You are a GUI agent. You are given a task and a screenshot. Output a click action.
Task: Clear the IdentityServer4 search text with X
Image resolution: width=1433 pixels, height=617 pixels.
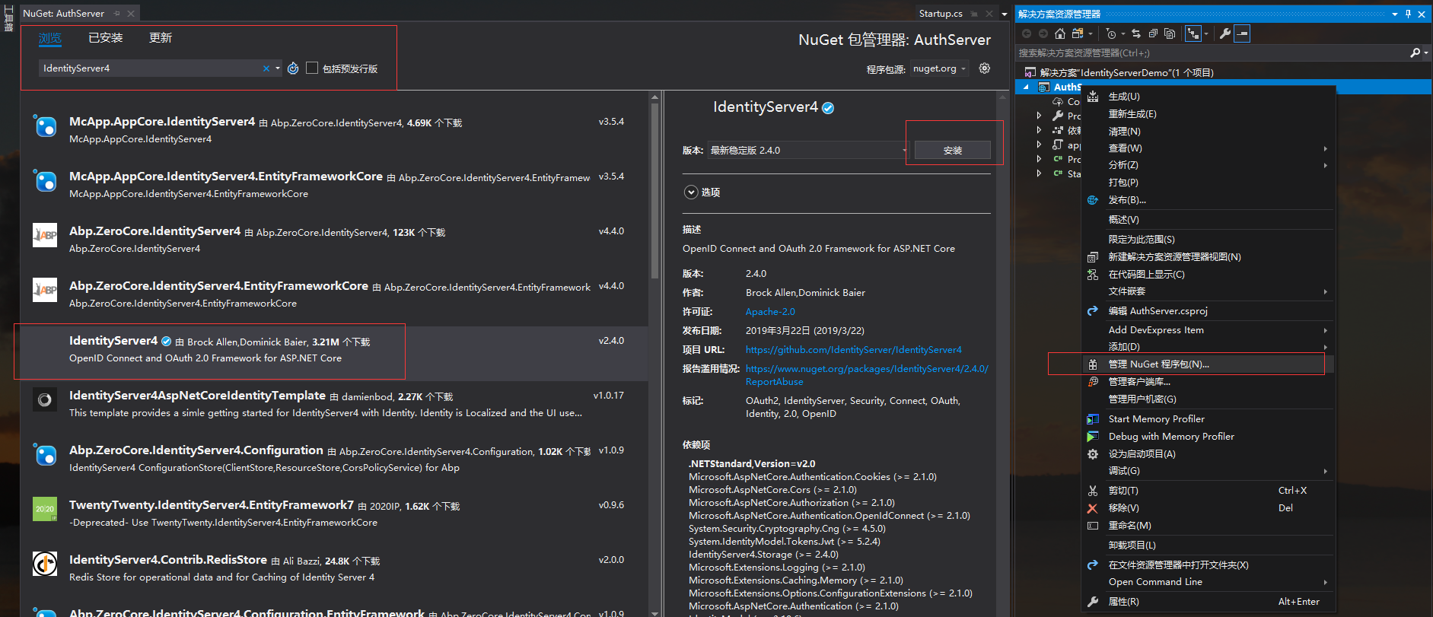266,68
